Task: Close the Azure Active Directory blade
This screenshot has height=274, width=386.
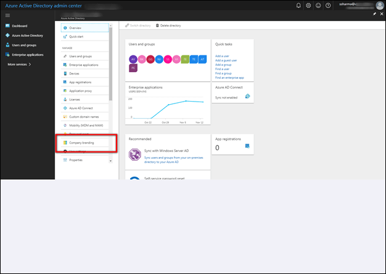Action: [382, 14]
